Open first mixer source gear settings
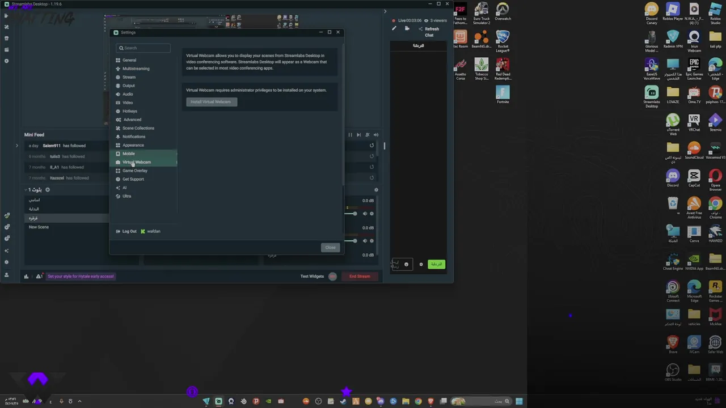The width and height of the screenshot is (726, 408). pyautogui.click(x=372, y=214)
